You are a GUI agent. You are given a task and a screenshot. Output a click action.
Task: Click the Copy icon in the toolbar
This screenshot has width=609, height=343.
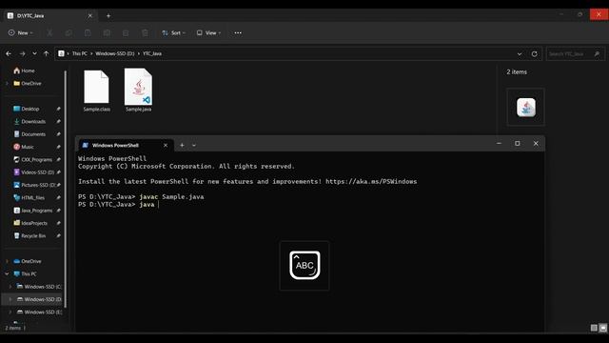point(69,33)
